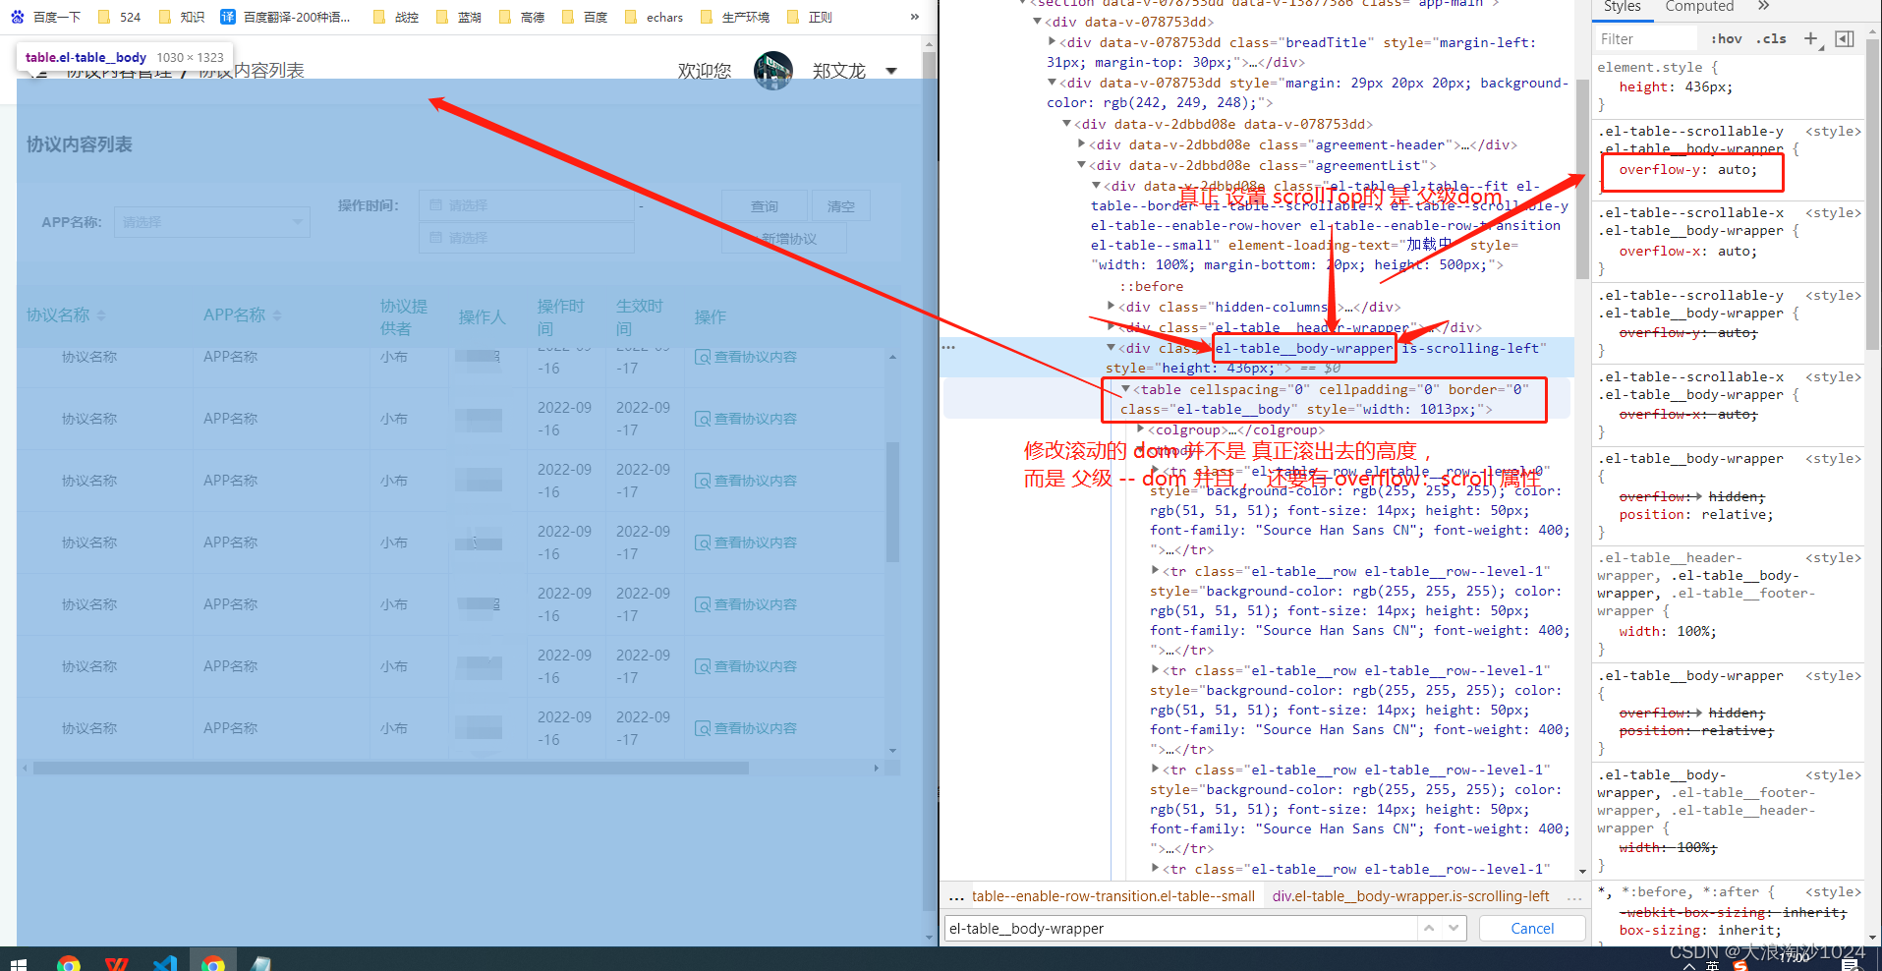Show hidden bookmarks via the » overflow

[x=915, y=17]
